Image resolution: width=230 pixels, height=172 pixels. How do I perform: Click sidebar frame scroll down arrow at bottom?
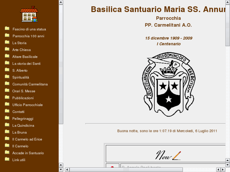click(61, 169)
